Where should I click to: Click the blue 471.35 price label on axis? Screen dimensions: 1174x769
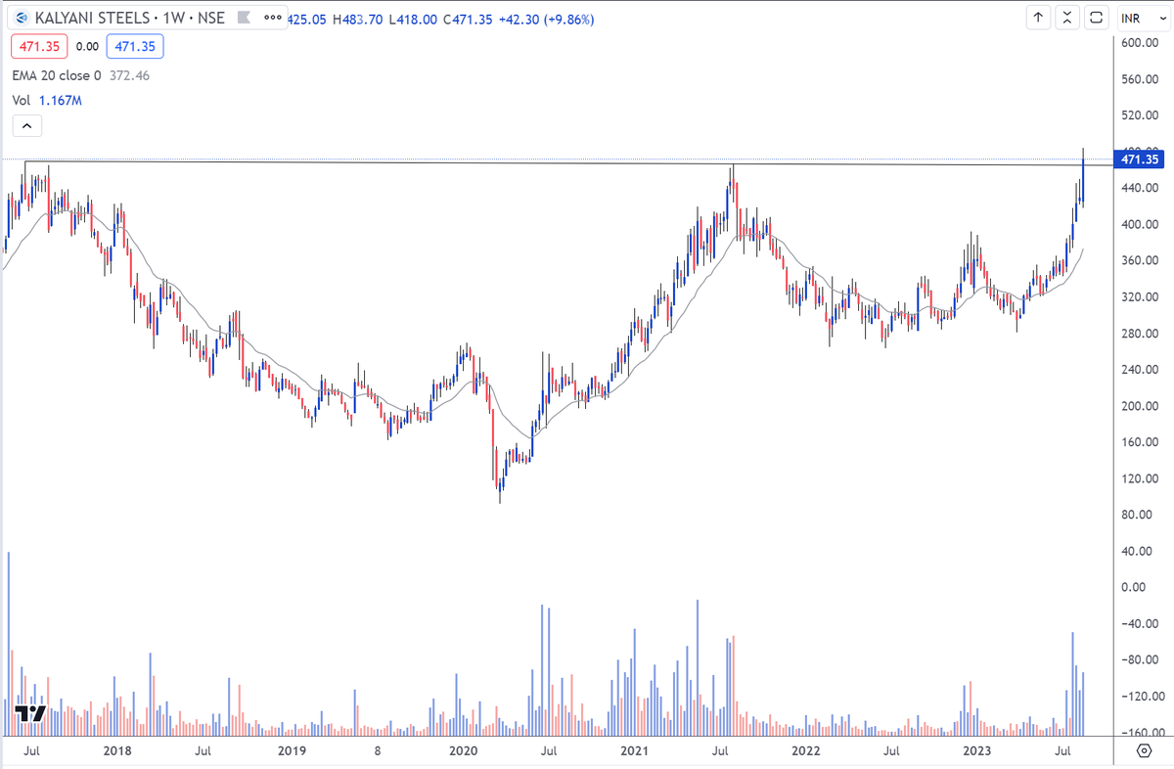coord(1140,159)
